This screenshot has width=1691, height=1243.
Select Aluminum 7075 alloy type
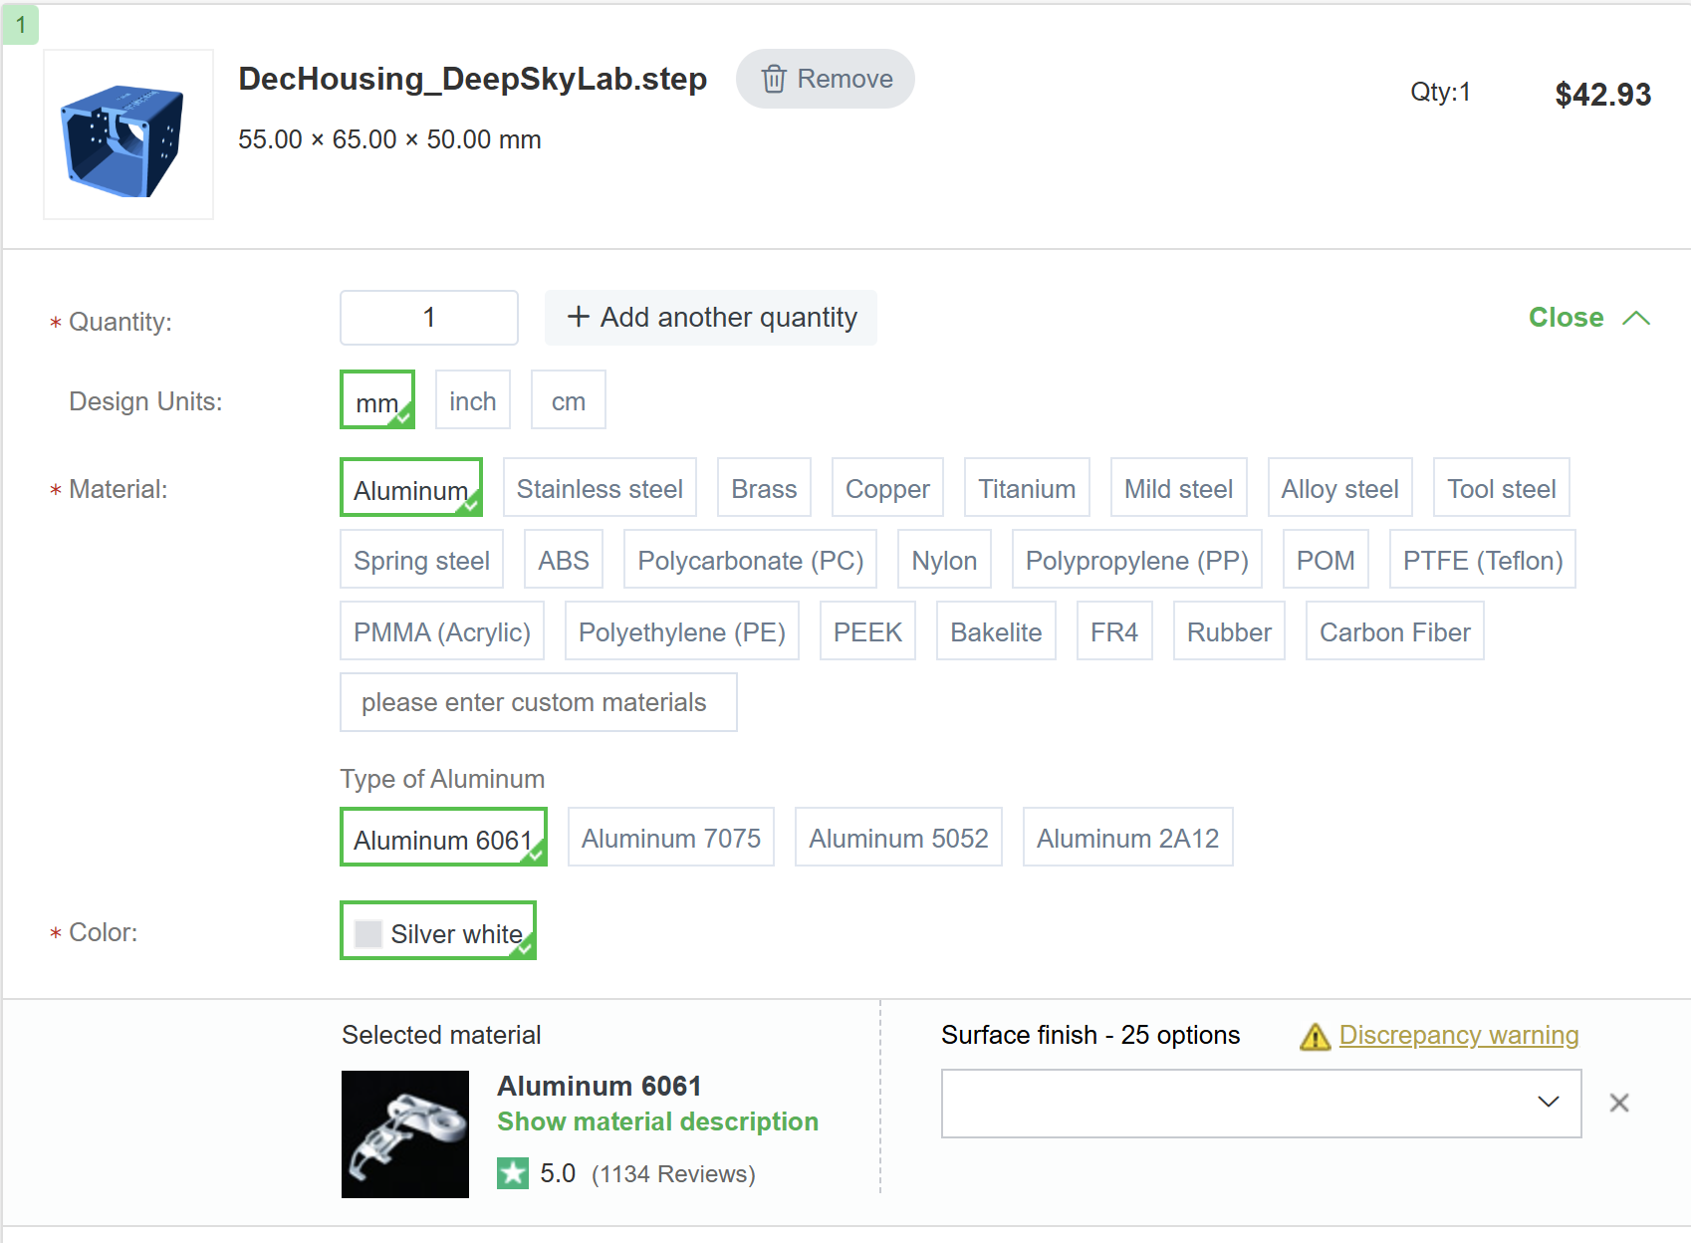point(670,838)
